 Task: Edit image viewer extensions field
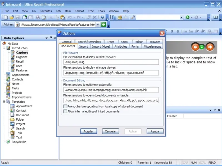[111, 73]
